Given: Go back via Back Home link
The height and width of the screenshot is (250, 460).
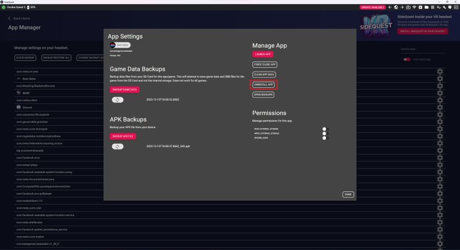Looking at the screenshot, I should [19, 18].
